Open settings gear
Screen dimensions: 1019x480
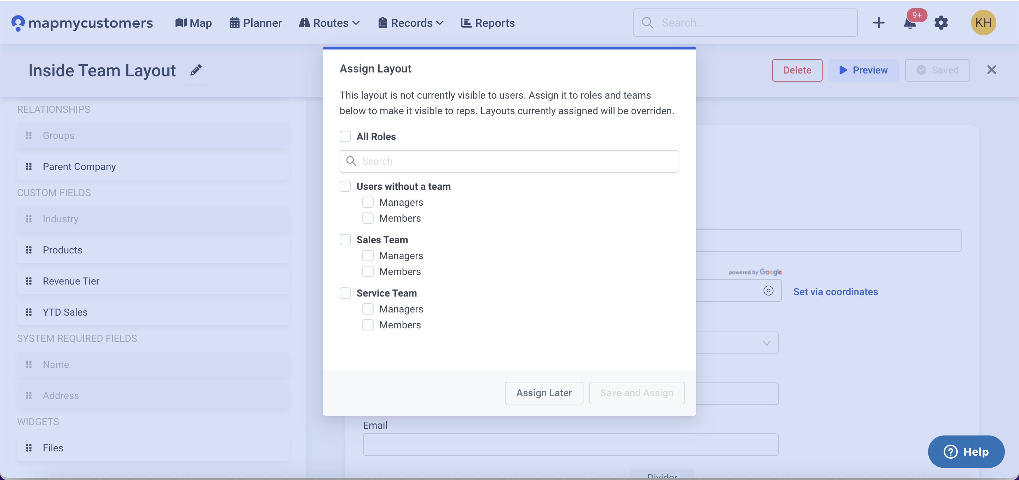click(941, 23)
